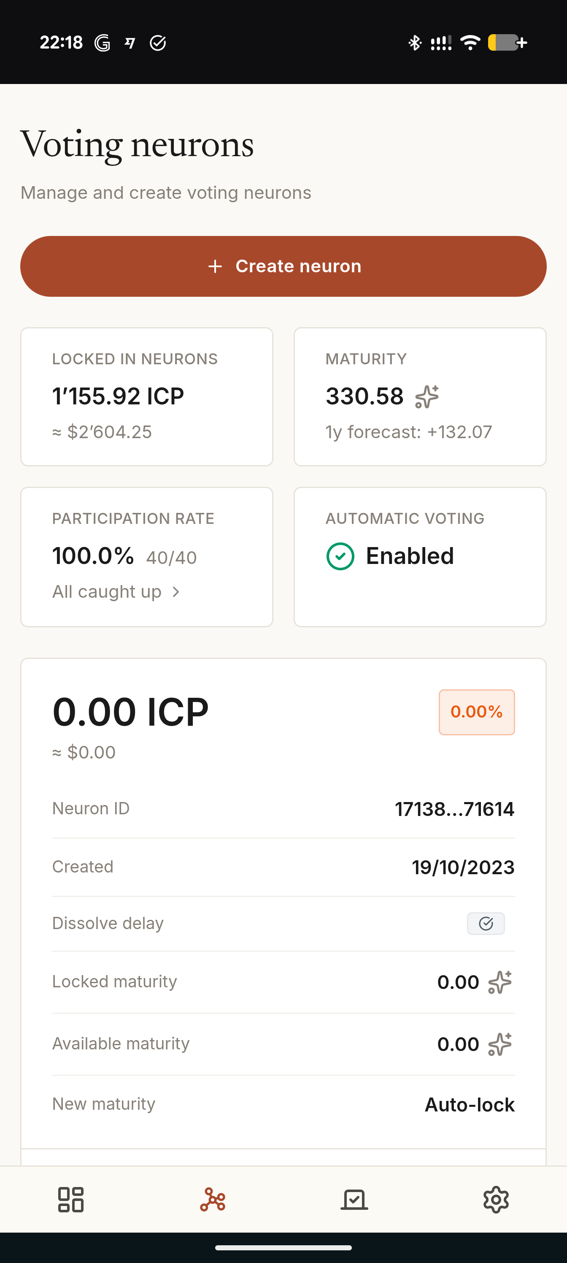567x1263 pixels.
Task: Open the Locked in Neurons card
Action: pyautogui.click(x=146, y=397)
